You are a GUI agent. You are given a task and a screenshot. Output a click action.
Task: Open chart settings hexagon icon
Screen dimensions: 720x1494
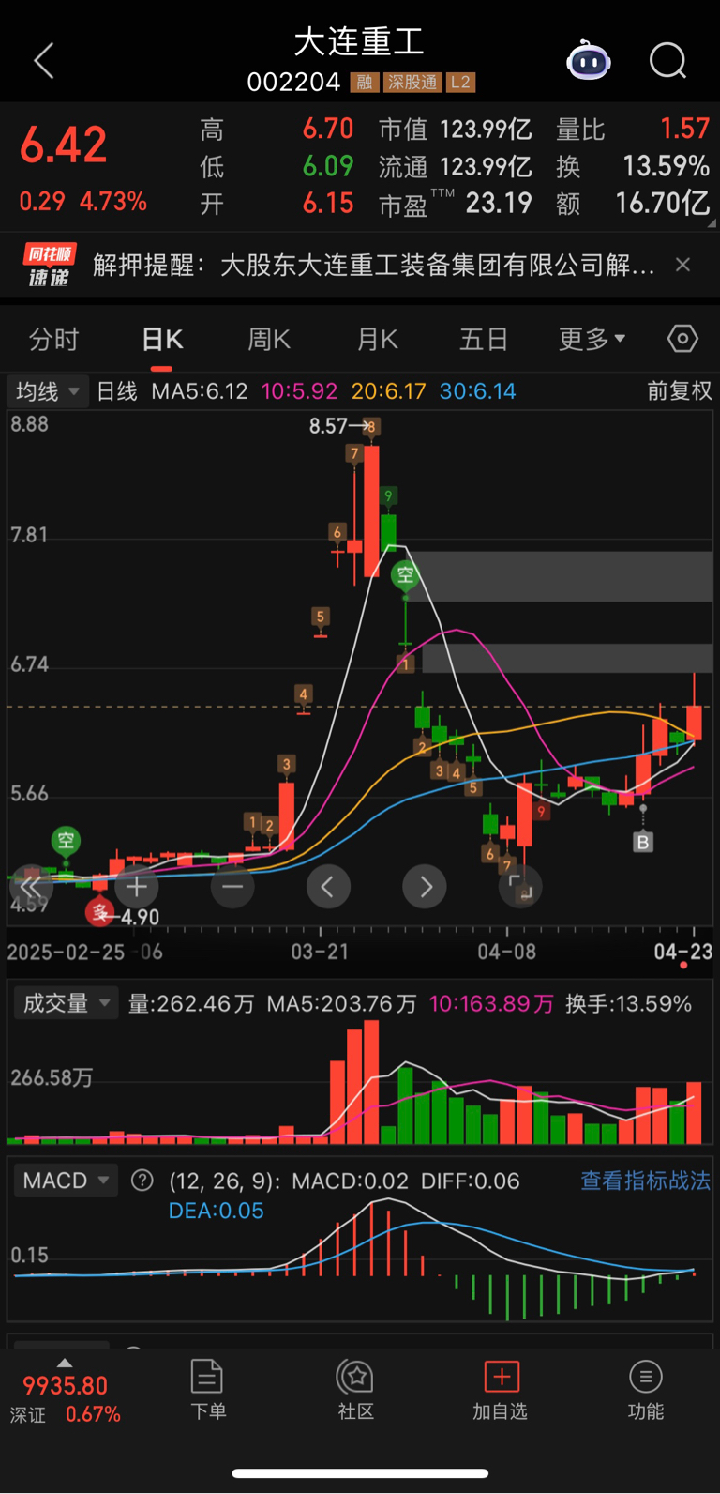pos(682,339)
